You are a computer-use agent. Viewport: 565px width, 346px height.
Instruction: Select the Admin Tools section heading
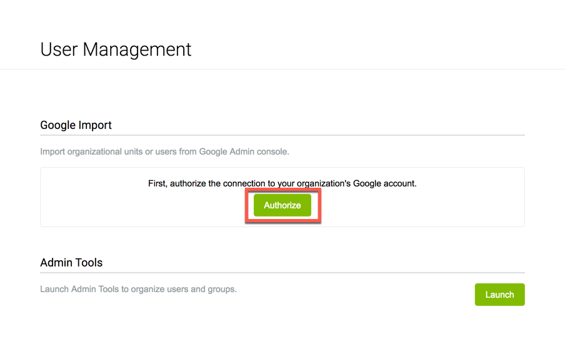(x=71, y=263)
